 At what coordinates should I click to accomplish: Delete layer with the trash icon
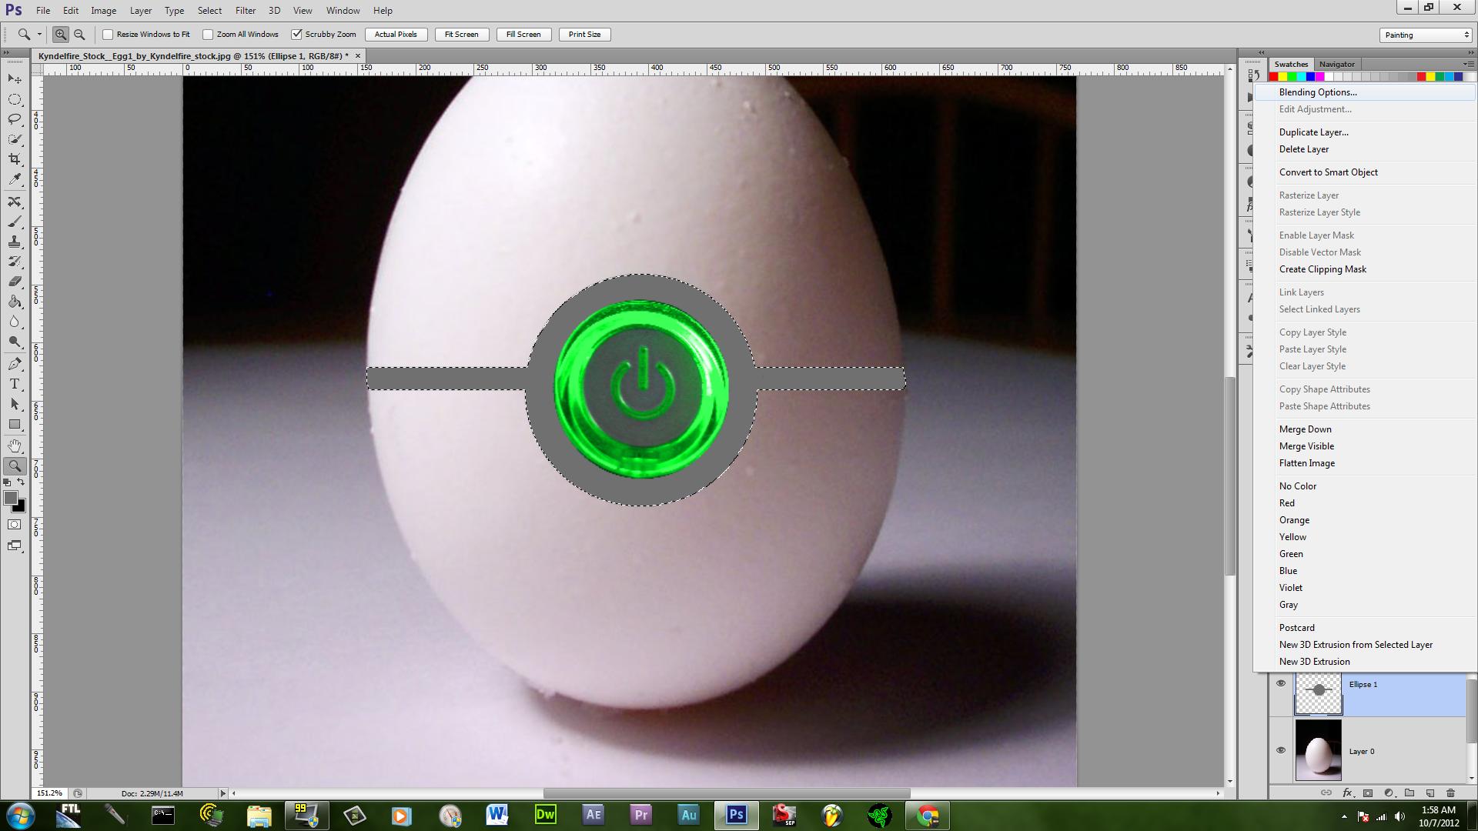pos(1451,793)
